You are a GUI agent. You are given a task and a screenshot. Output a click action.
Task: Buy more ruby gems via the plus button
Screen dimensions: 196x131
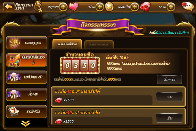click(x=171, y=7)
